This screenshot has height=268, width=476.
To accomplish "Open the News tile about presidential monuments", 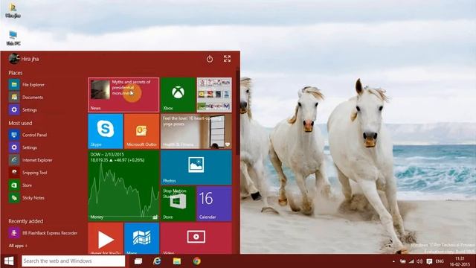I will pyautogui.click(x=123, y=95).
